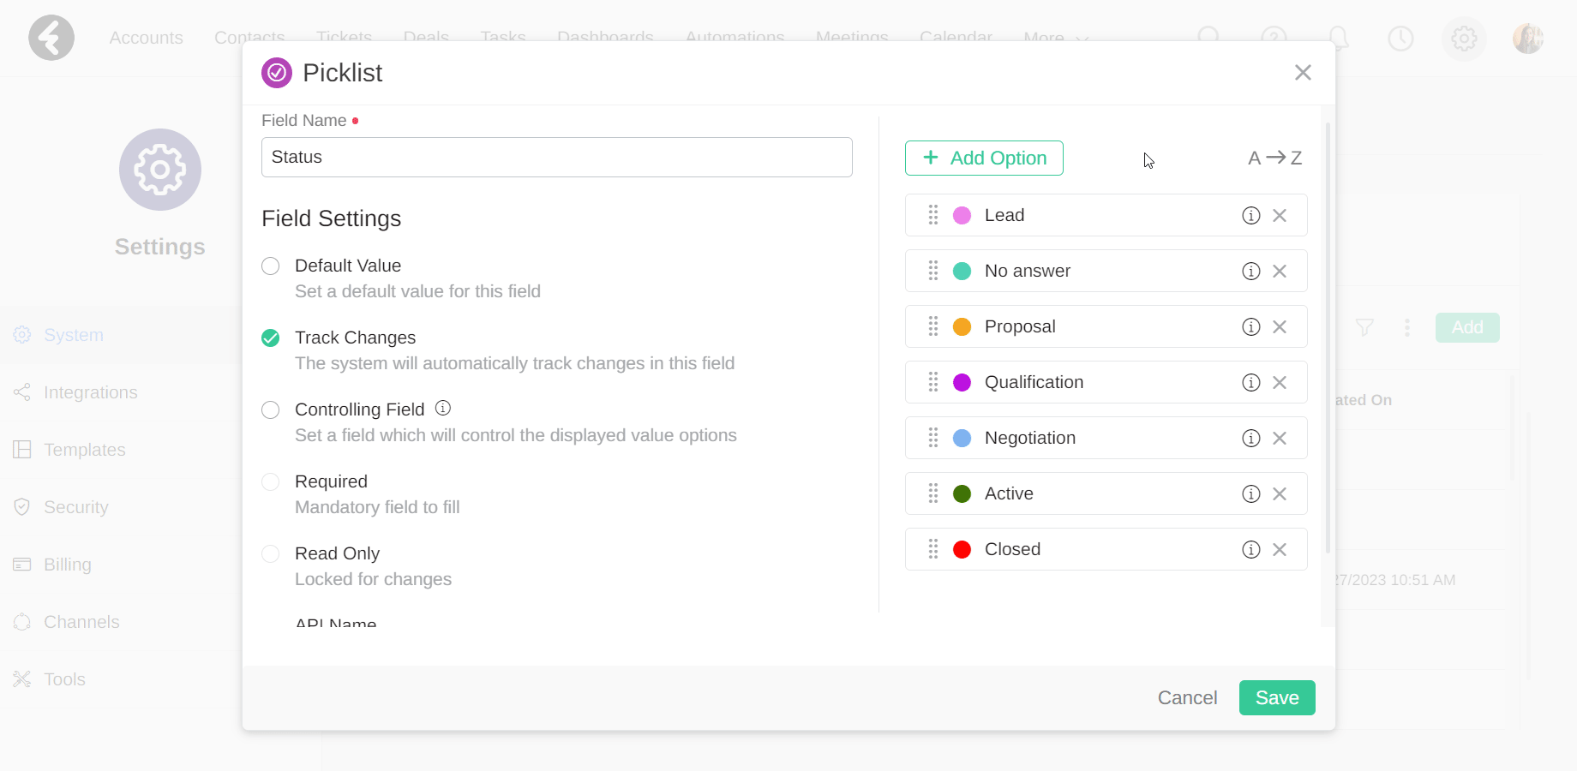Screen dimensions: 1577x771
Task: Remove the No answer option
Action: pyautogui.click(x=1280, y=271)
